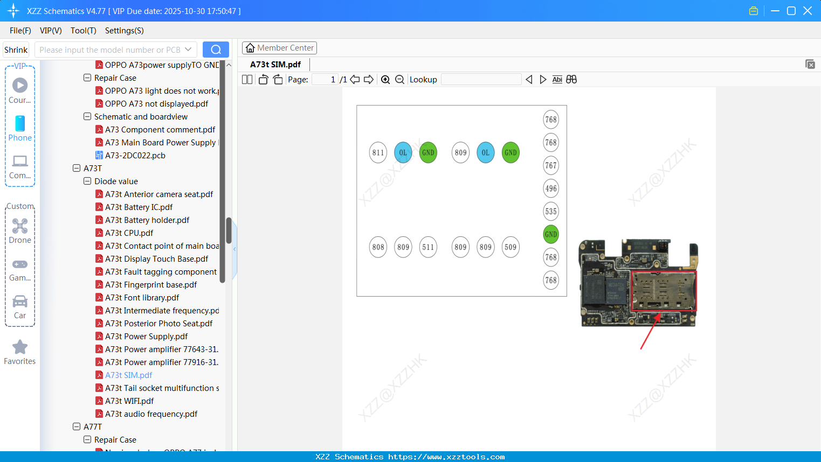This screenshot has width=821, height=462.
Task: Find next lookup match
Action: point(543,80)
